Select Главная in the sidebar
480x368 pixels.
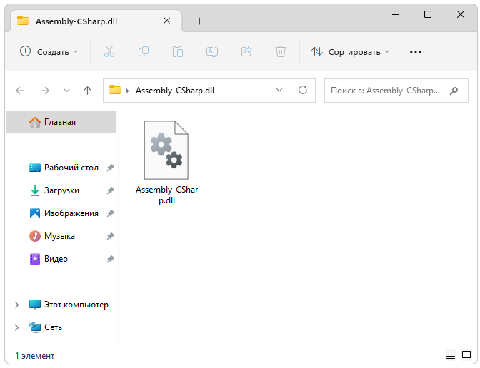pos(61,122)
